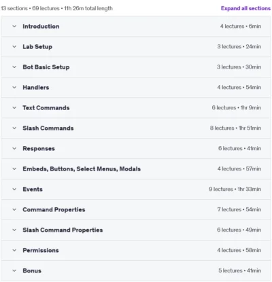Screen dimensions: 272x282
Task: Expand the Introduction section chevron
Action: 14,27
